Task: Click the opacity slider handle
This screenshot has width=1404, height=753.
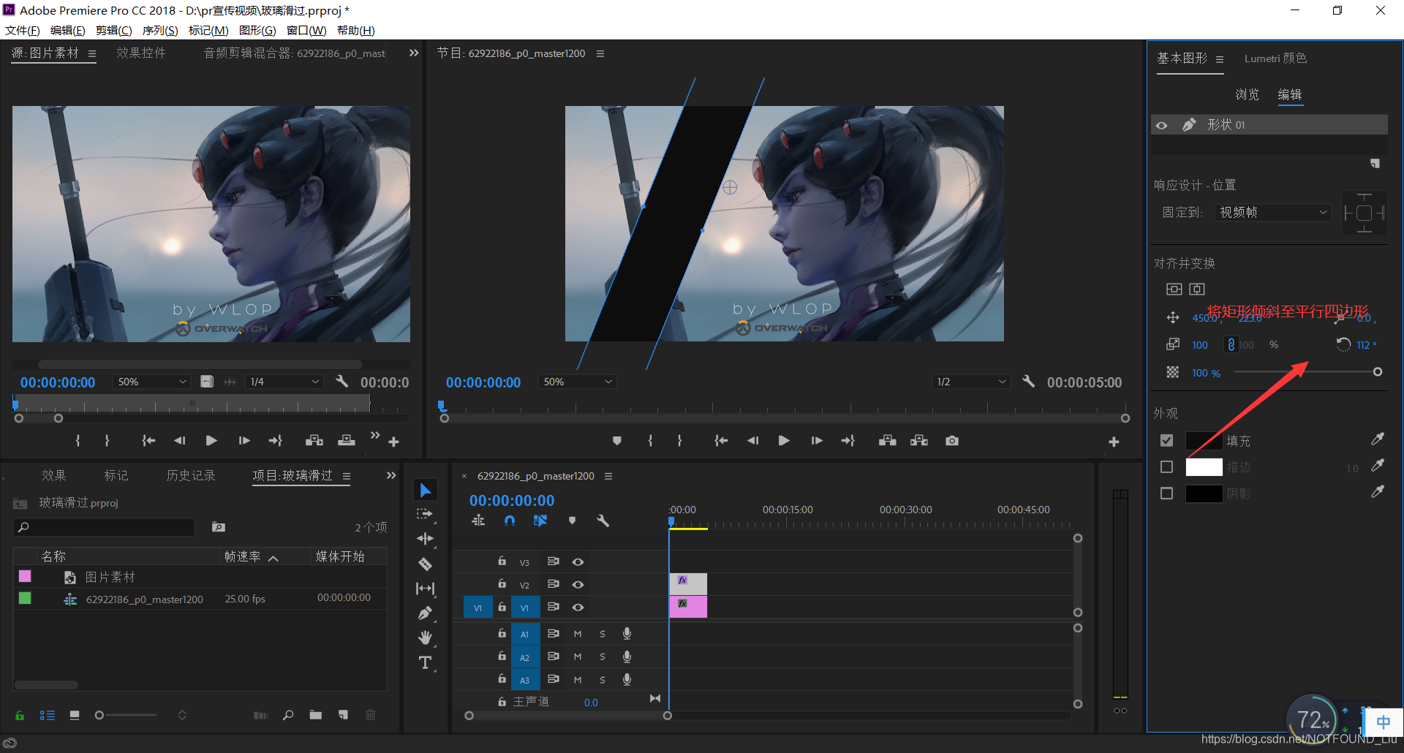Action: pos(1378,372)
